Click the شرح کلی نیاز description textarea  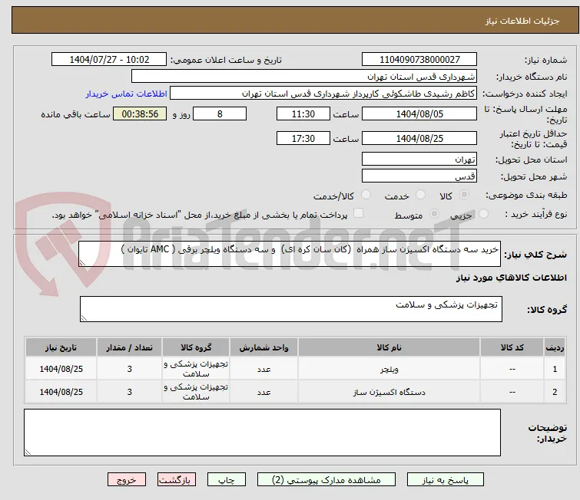(x=290, y=254)
